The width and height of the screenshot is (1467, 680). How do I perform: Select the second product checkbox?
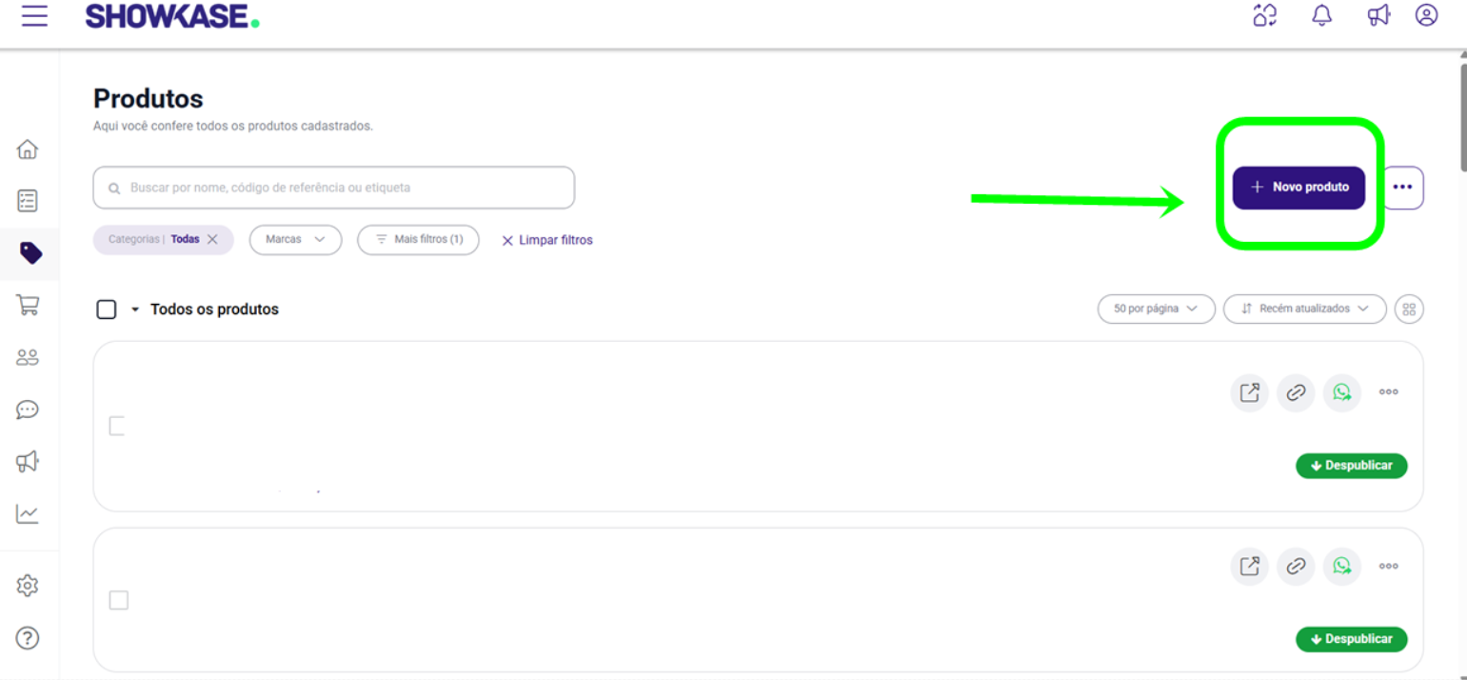(118, 600)
